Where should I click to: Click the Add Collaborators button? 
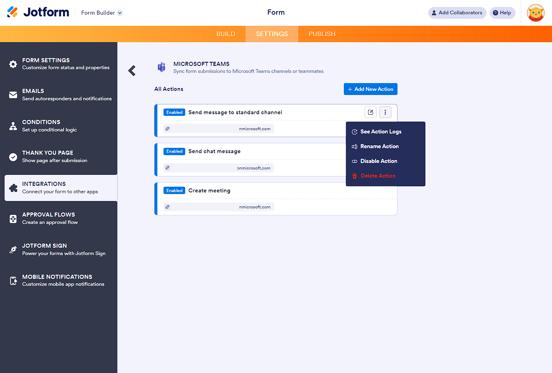click(457, 13)
